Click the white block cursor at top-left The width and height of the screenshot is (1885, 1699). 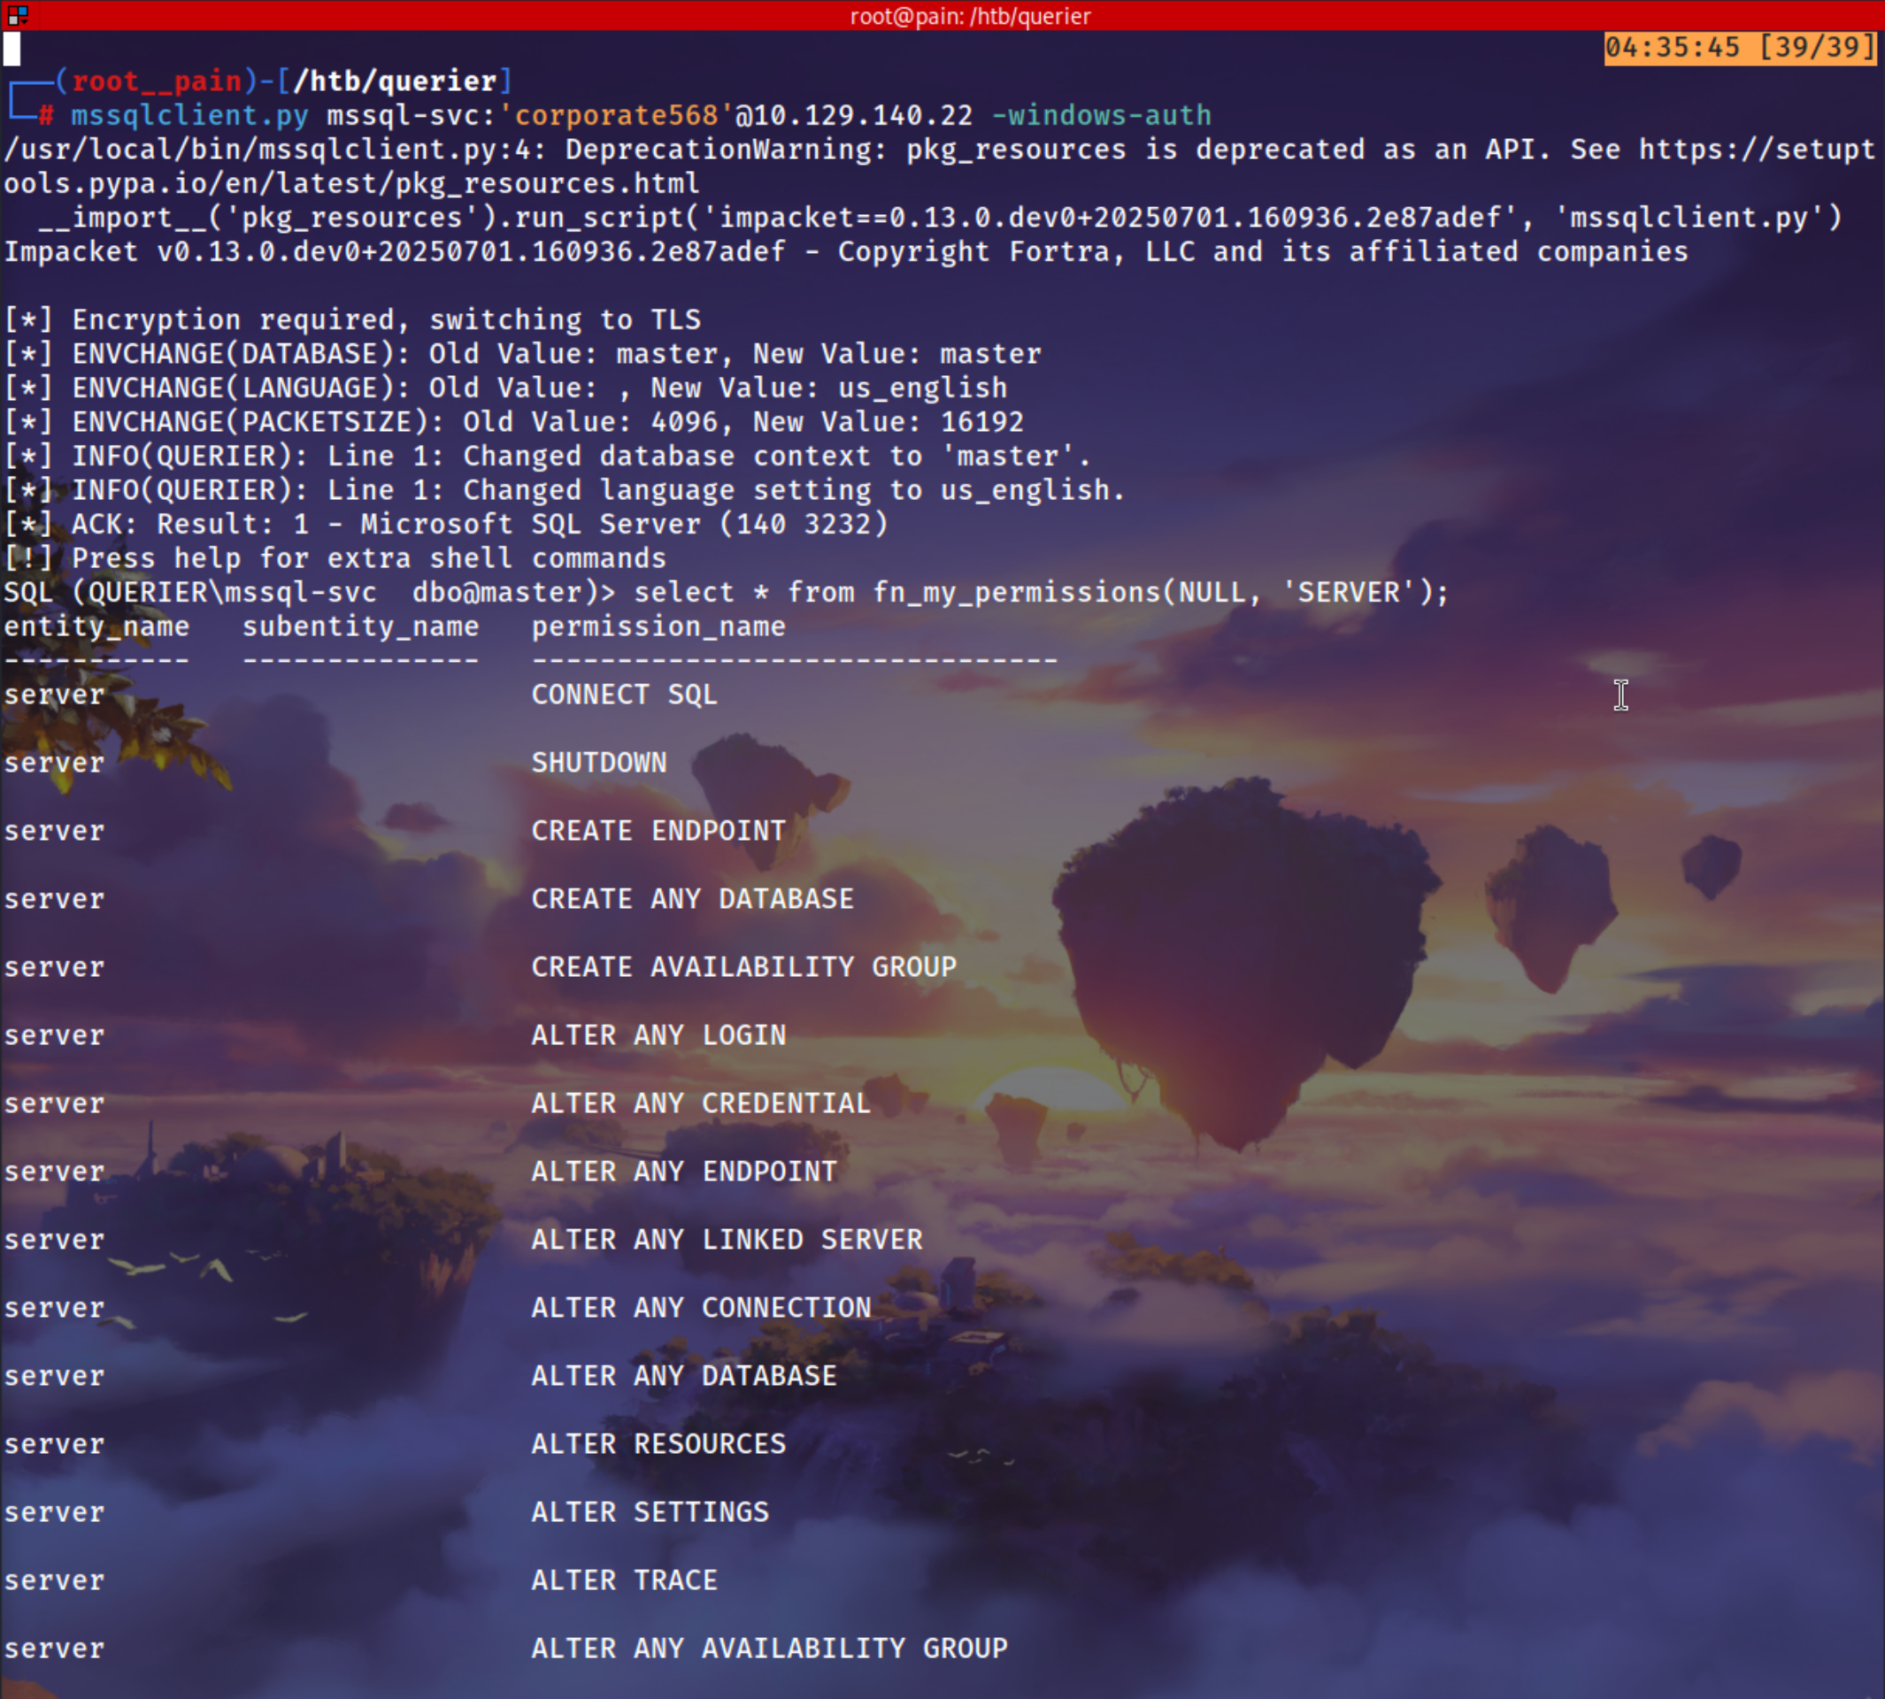(12, 49)
